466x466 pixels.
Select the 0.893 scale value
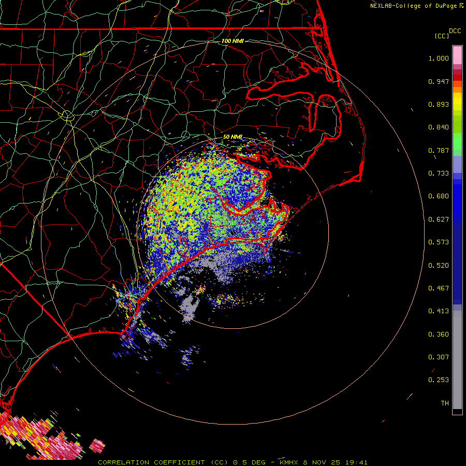pos(439,104)
